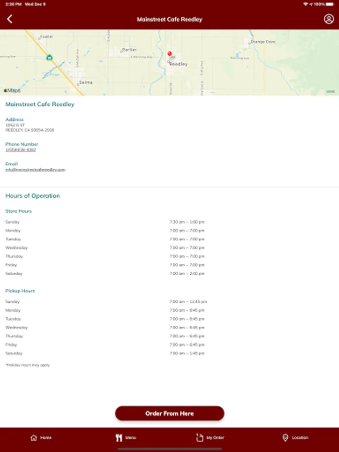Tap the Phone Number label
339x452 pixels.
[22, 144]
